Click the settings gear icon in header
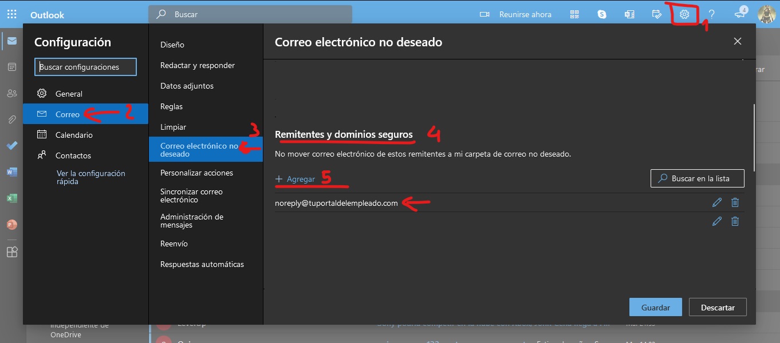The image size is (780, 343). pyautogui.click(x=684, y=14)
